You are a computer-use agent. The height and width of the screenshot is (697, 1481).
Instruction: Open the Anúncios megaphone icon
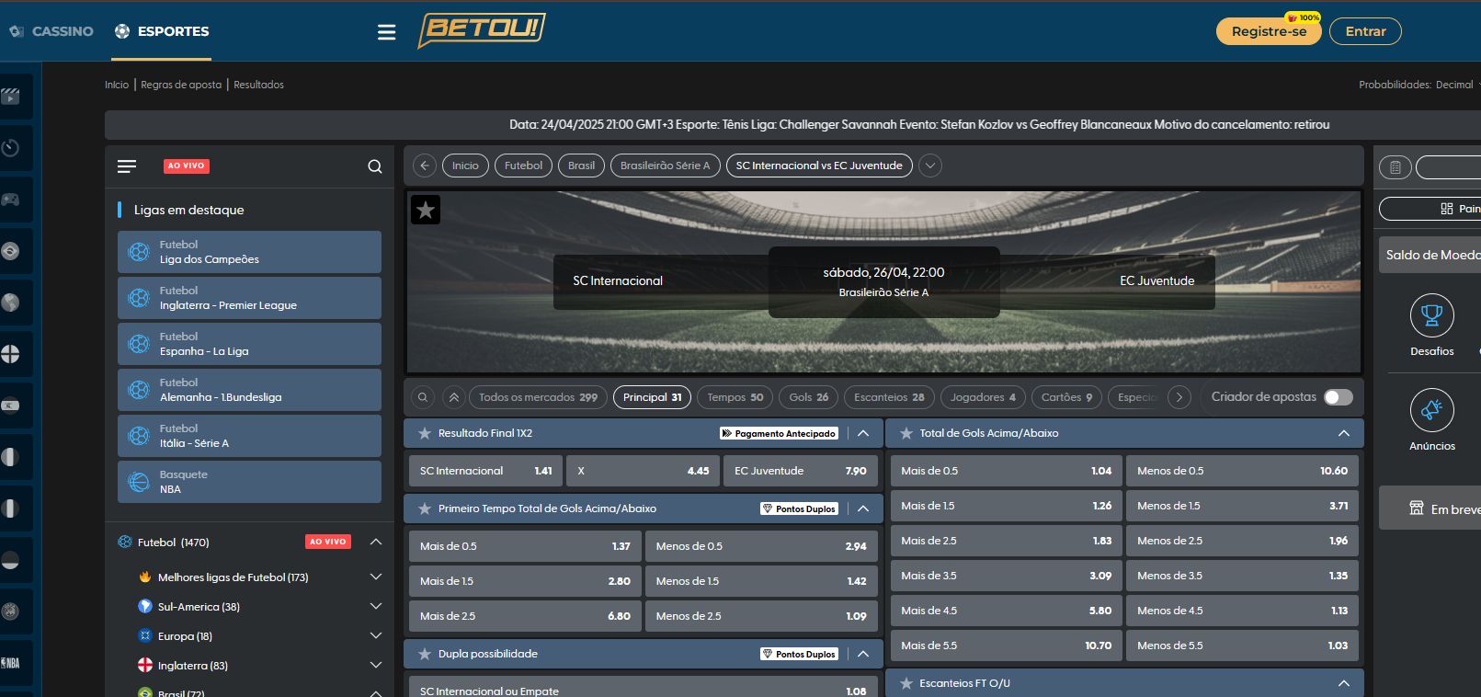coord(1432,410)
